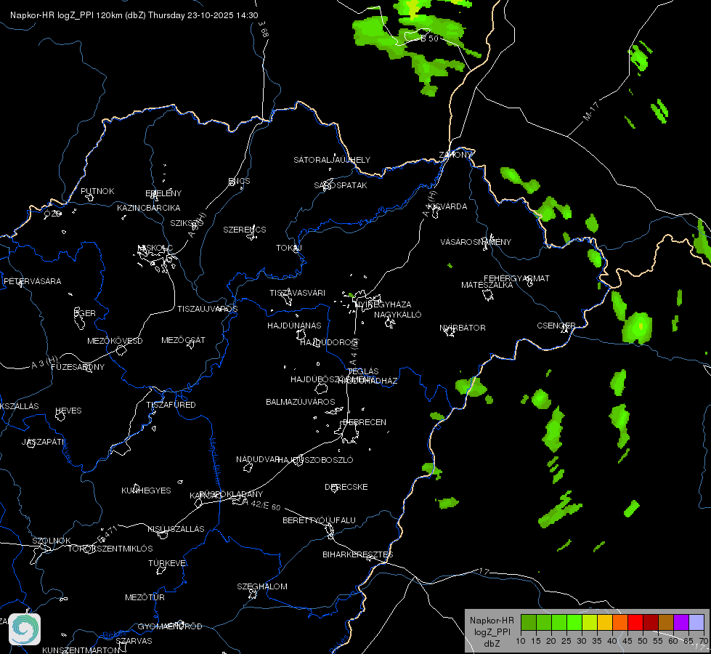Click the TÚRKEVE city label
This screenshot has width=711, height=654.
pos(167,563)
